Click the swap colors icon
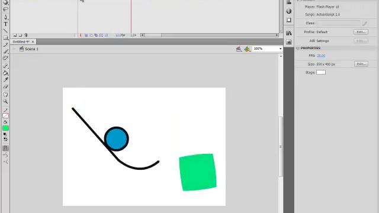This screenshot has width=379, height=213. tap(5, 140)
